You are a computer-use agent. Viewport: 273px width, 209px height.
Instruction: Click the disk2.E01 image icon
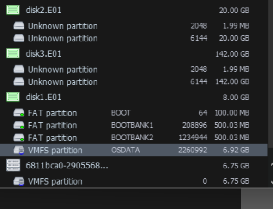click(13, 10)
